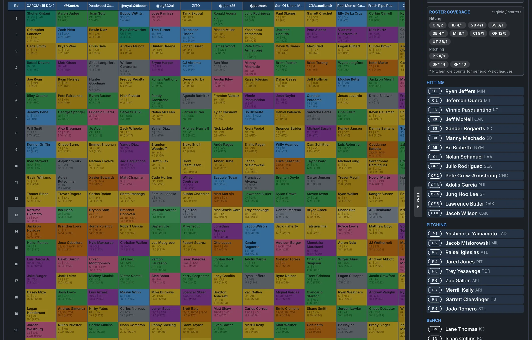Select the OF 12/5 coverage pill
The image size is (532, 340).
tap(499, 33)
